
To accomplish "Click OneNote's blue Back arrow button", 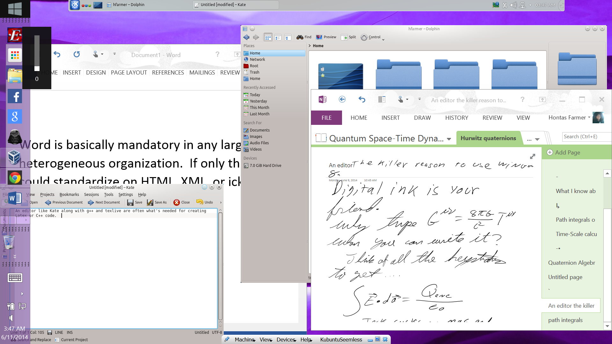I will pos(342,100).
